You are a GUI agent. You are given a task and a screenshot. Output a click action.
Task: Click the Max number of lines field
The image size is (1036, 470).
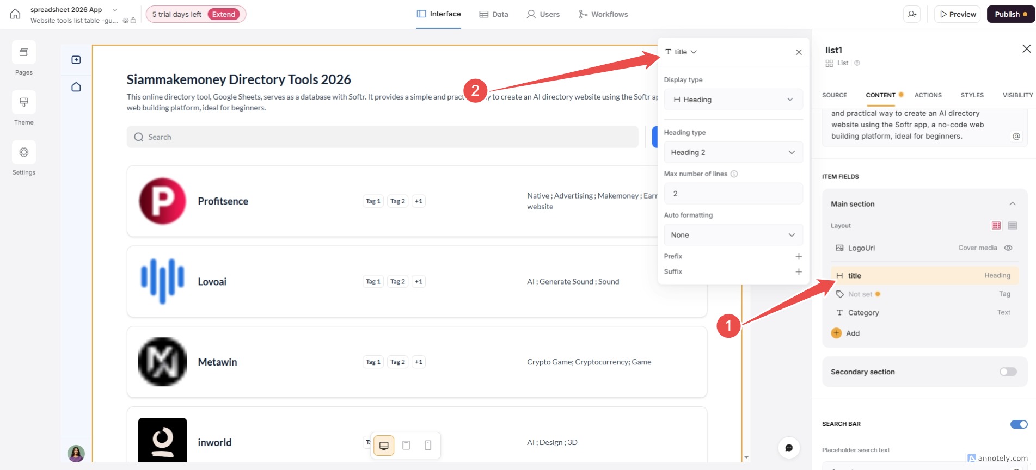point(733,194)
